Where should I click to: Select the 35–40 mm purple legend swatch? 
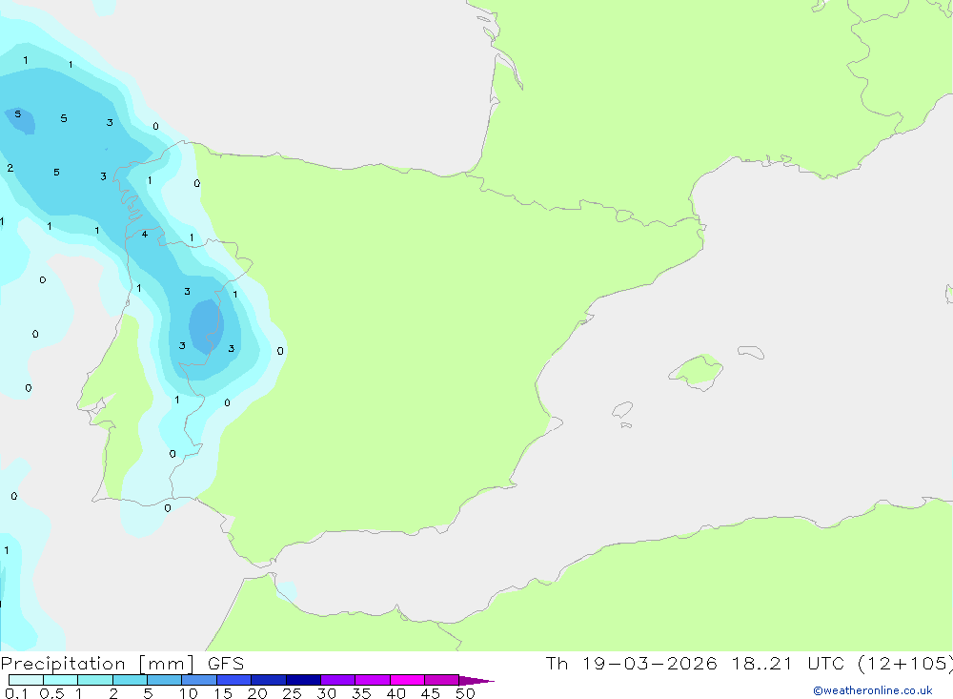pos(372,680)
